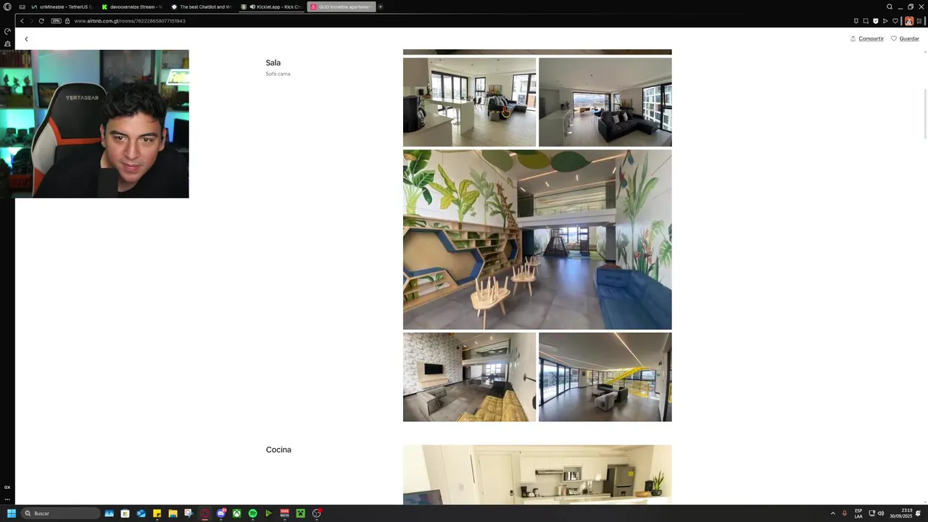Open the Opera GX main menu logo
This screenshot has width=928, height=522.
[7, 7]
